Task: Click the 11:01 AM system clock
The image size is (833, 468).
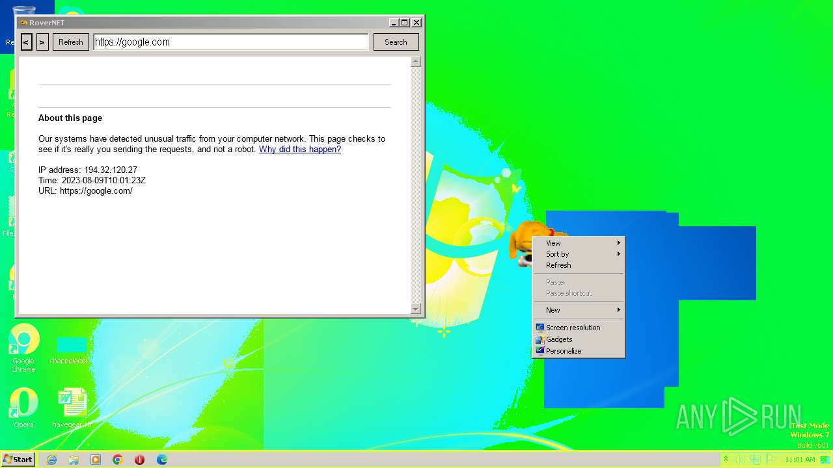Action: click(800, 460)
